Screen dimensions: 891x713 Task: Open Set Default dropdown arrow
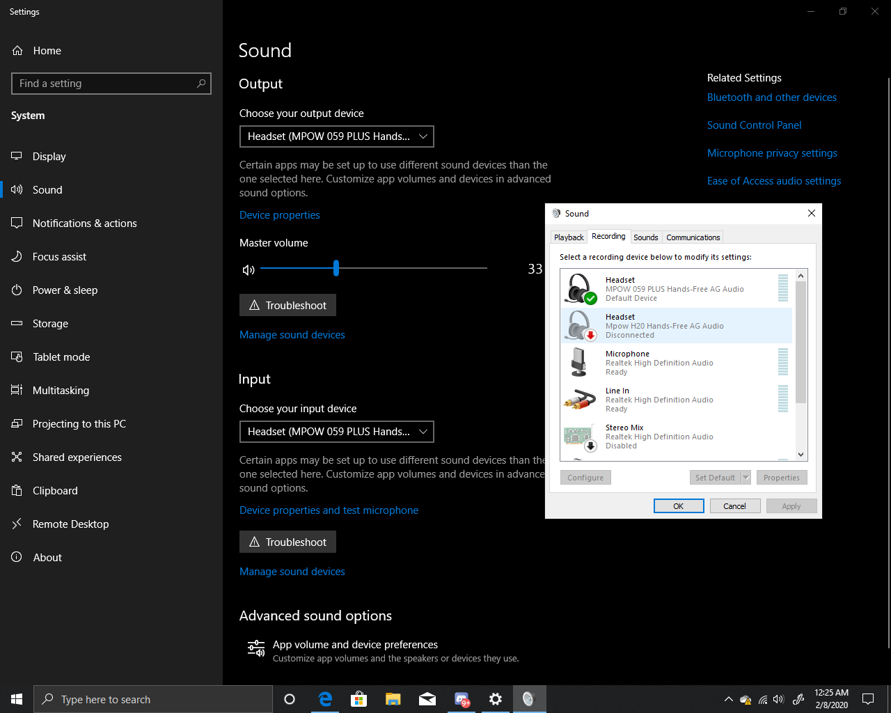click(x=746, y=478)
